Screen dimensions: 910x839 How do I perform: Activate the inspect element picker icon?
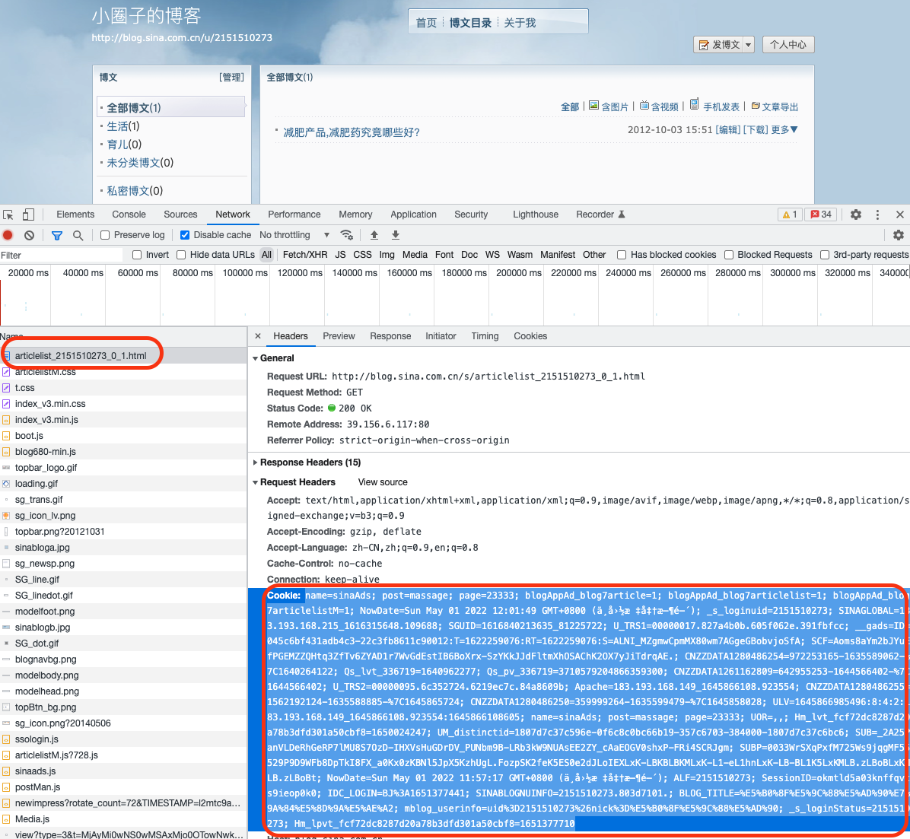click(x=8, y=215)
